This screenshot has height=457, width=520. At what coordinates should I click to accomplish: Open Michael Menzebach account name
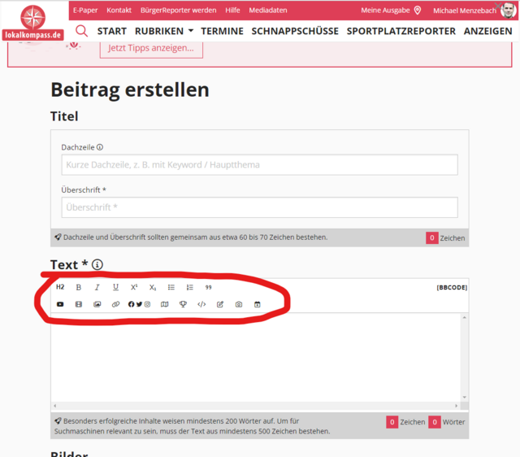click(465, 11)
